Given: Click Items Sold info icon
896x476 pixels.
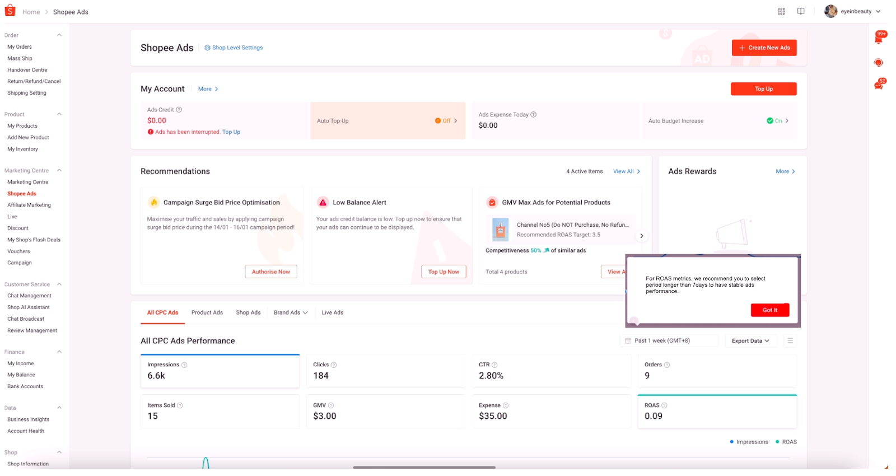Looking at the screenshot, I should tap(180, 405).
